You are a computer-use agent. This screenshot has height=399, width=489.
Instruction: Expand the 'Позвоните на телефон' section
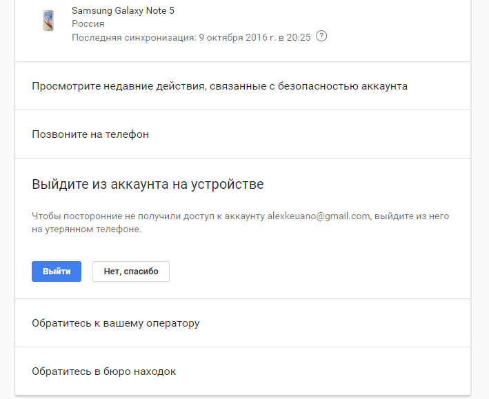click(x=243, y=134)
